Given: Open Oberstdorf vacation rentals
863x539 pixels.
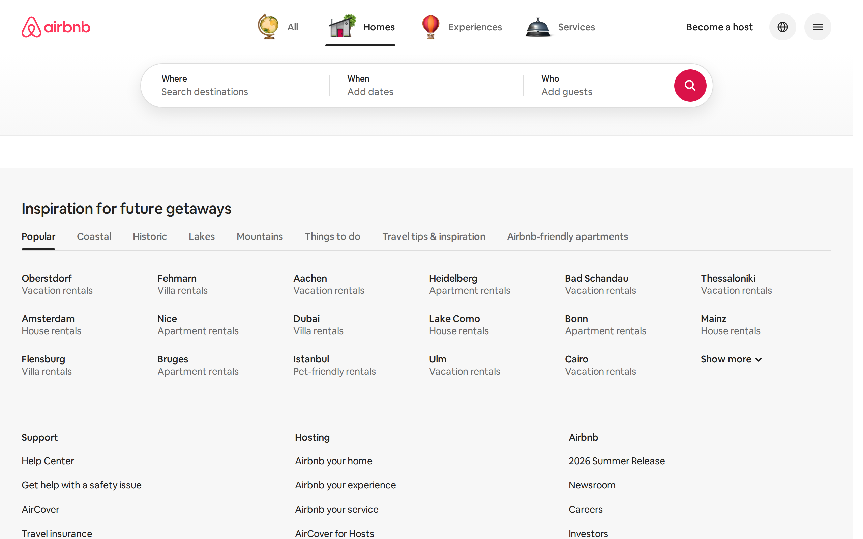Looking at the screenshot, I should tap(57, 284).
